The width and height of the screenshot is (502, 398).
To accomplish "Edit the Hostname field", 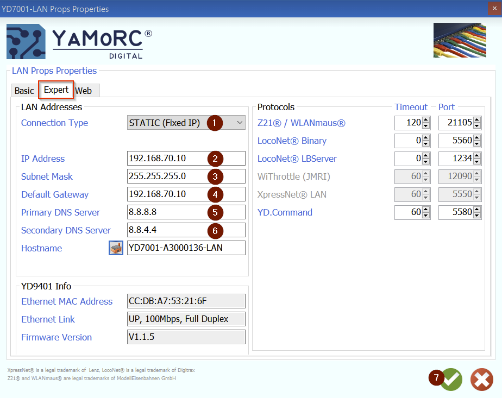I will [x=186, y=248].
